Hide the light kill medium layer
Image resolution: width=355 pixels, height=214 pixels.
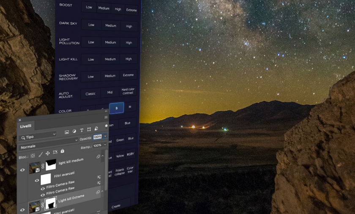[22, 170]
